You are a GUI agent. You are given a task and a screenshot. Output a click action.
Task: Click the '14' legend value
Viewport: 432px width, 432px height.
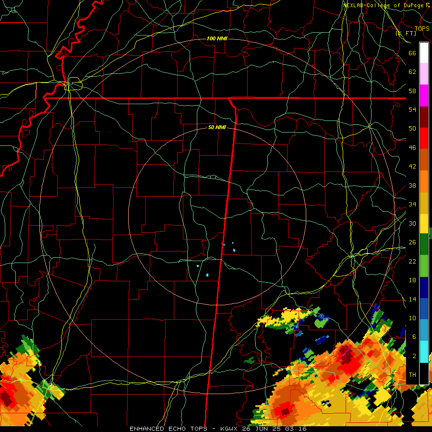(412, 299)
